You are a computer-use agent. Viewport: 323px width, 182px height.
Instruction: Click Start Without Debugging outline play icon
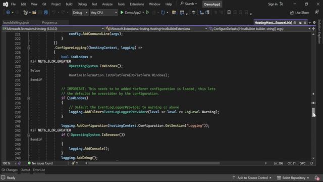pos(147,13)
